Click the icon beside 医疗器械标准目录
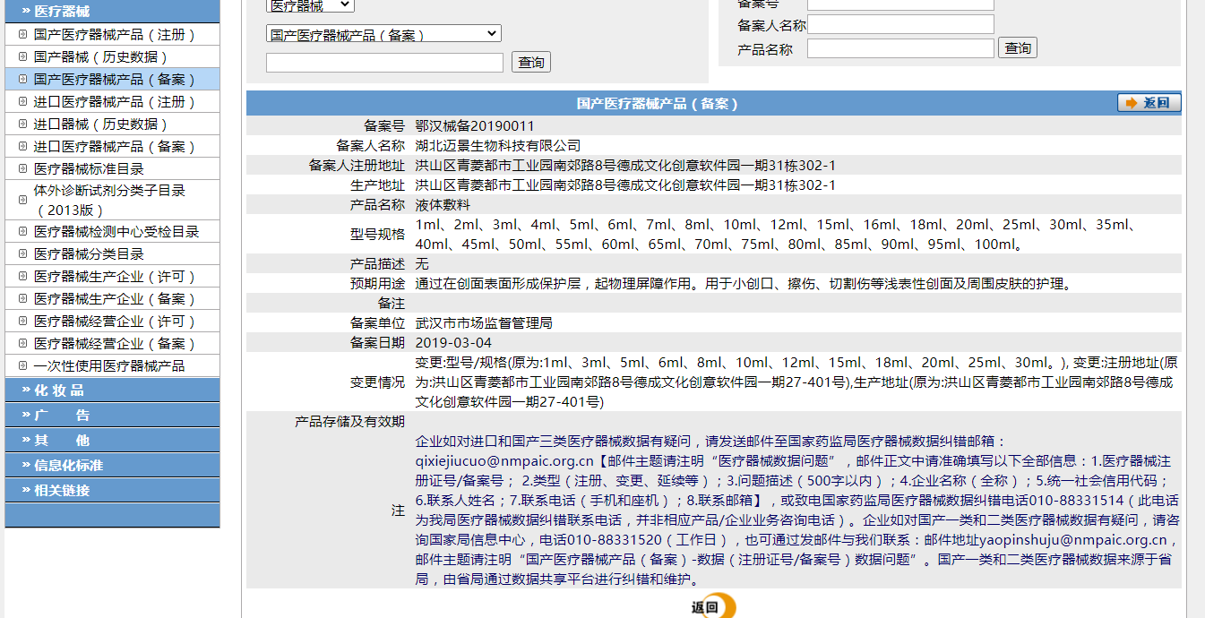This screenshot has height=618, width=1205. click(x=22, y=169)
